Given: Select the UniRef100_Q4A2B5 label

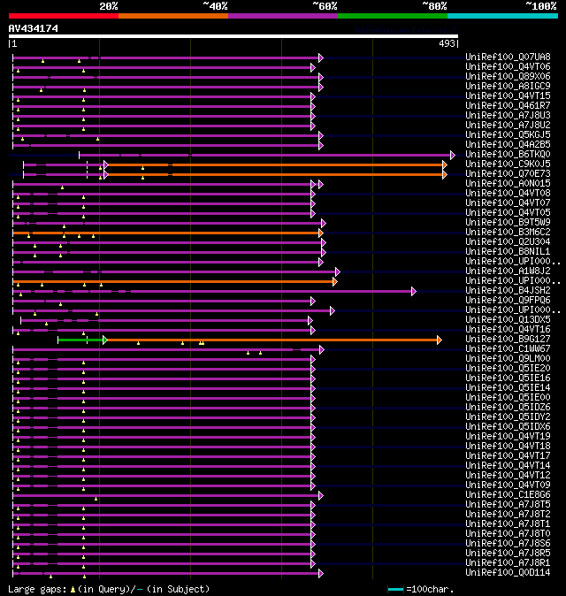Looking at the screenshot, I should point(508,145).
